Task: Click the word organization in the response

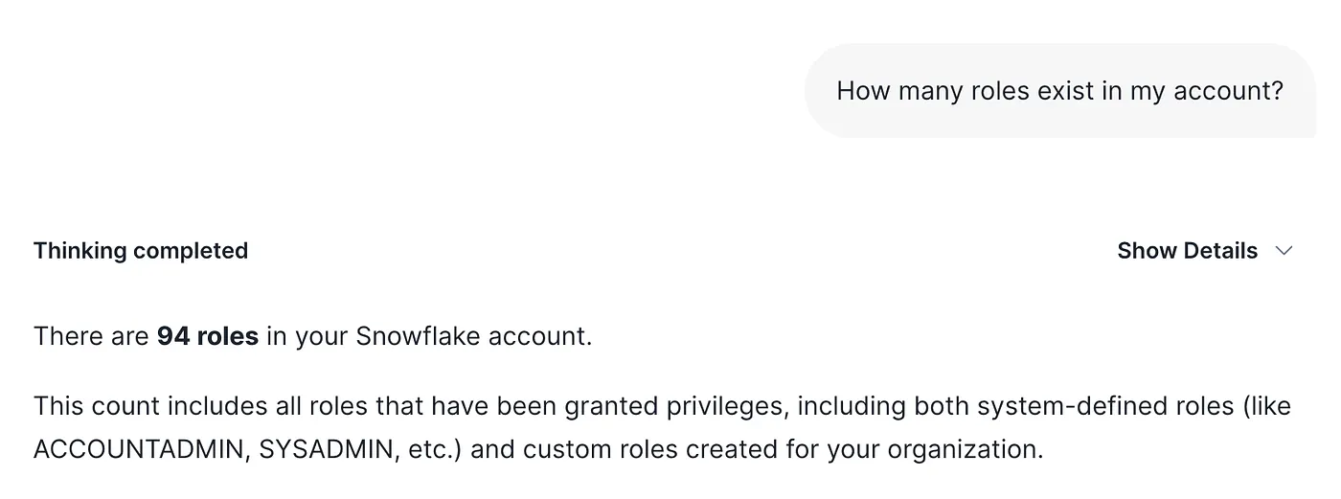Action: [x=974, y=449]
